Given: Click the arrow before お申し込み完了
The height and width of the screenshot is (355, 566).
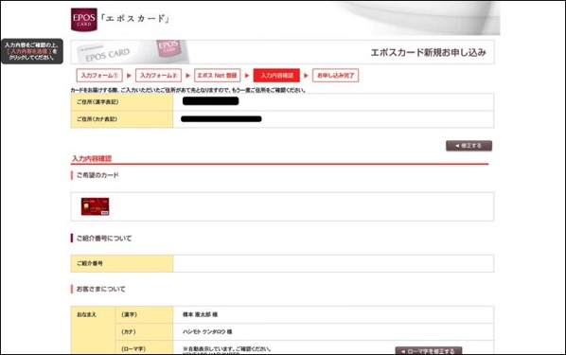Looking at the screenshot, I should tap(306, 76).
